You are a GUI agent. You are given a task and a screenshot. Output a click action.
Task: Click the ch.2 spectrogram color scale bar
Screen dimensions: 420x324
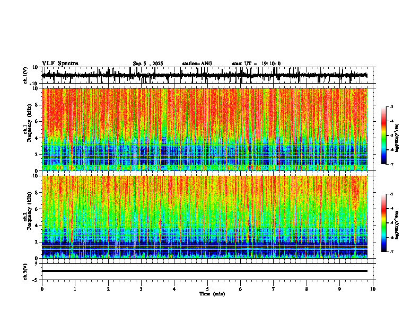pyautogui.click(x=383, y=223)
